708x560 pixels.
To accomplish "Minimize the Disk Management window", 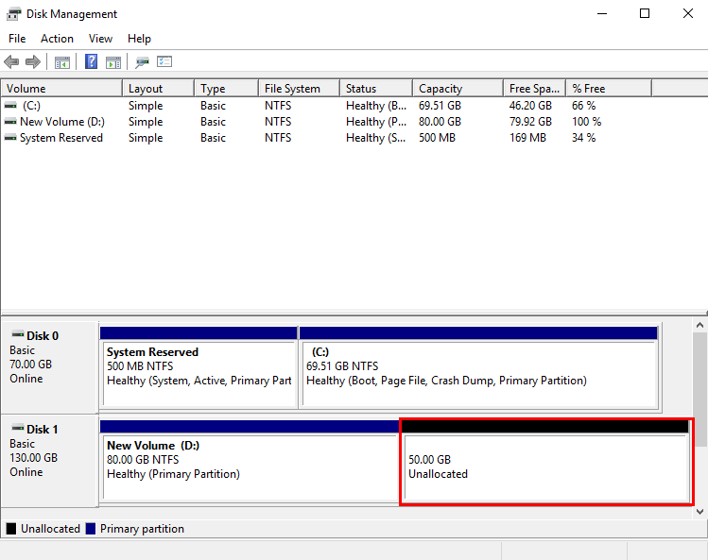I will 602,13.
